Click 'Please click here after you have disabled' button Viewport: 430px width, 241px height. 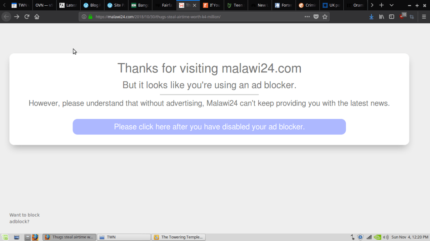coord(209,127)
